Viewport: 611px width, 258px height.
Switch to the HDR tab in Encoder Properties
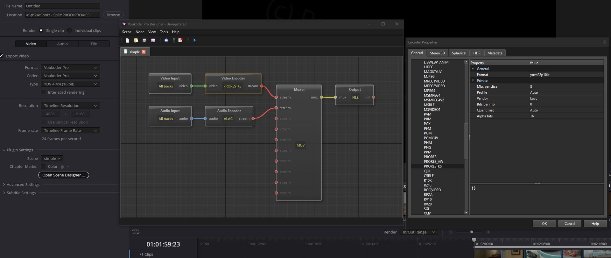click(x=477, y=53)
